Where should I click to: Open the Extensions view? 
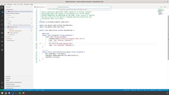tap(2, 25)
